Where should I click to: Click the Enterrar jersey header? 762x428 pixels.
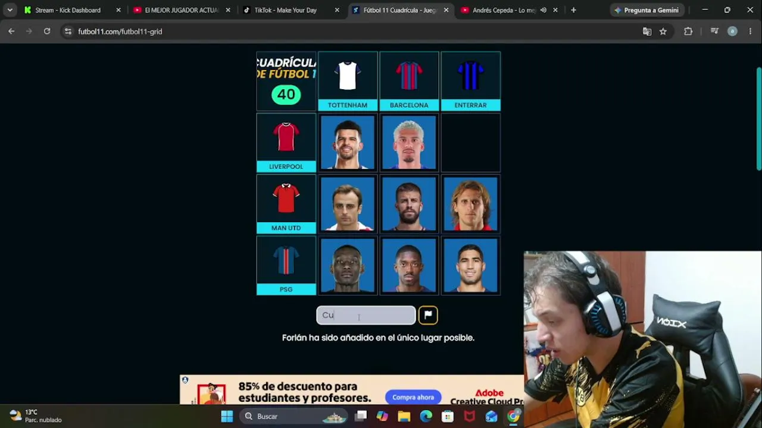pyautogui.click(x=470, y=81)
